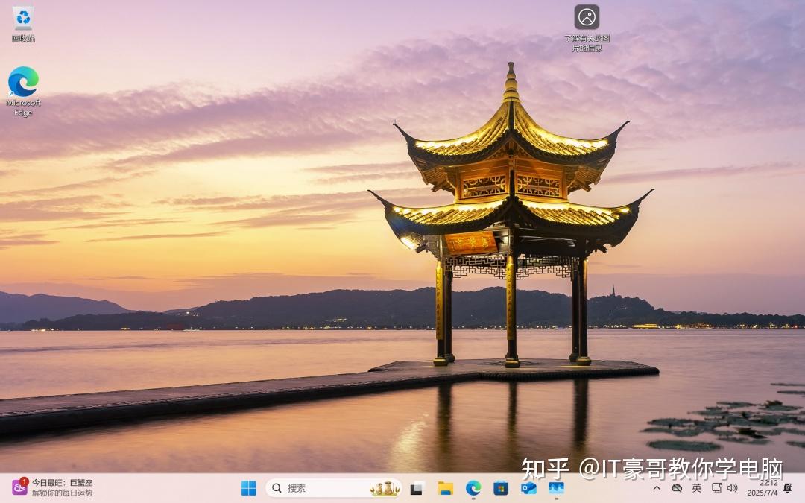The image size is (805, 503).
Task: Click the meerkat weather icon in the search bar
Action: (x=384, y=488)
